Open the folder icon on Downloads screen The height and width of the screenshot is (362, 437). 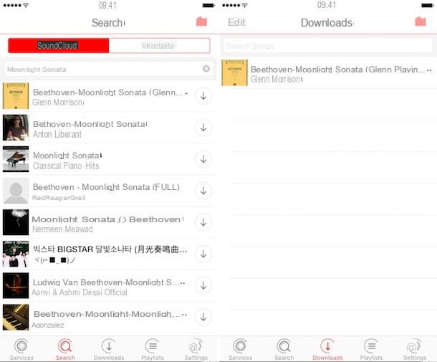point(421,22)
